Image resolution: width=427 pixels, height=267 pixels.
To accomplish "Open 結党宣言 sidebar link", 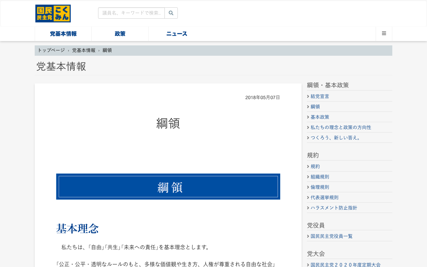I will 320,96.
